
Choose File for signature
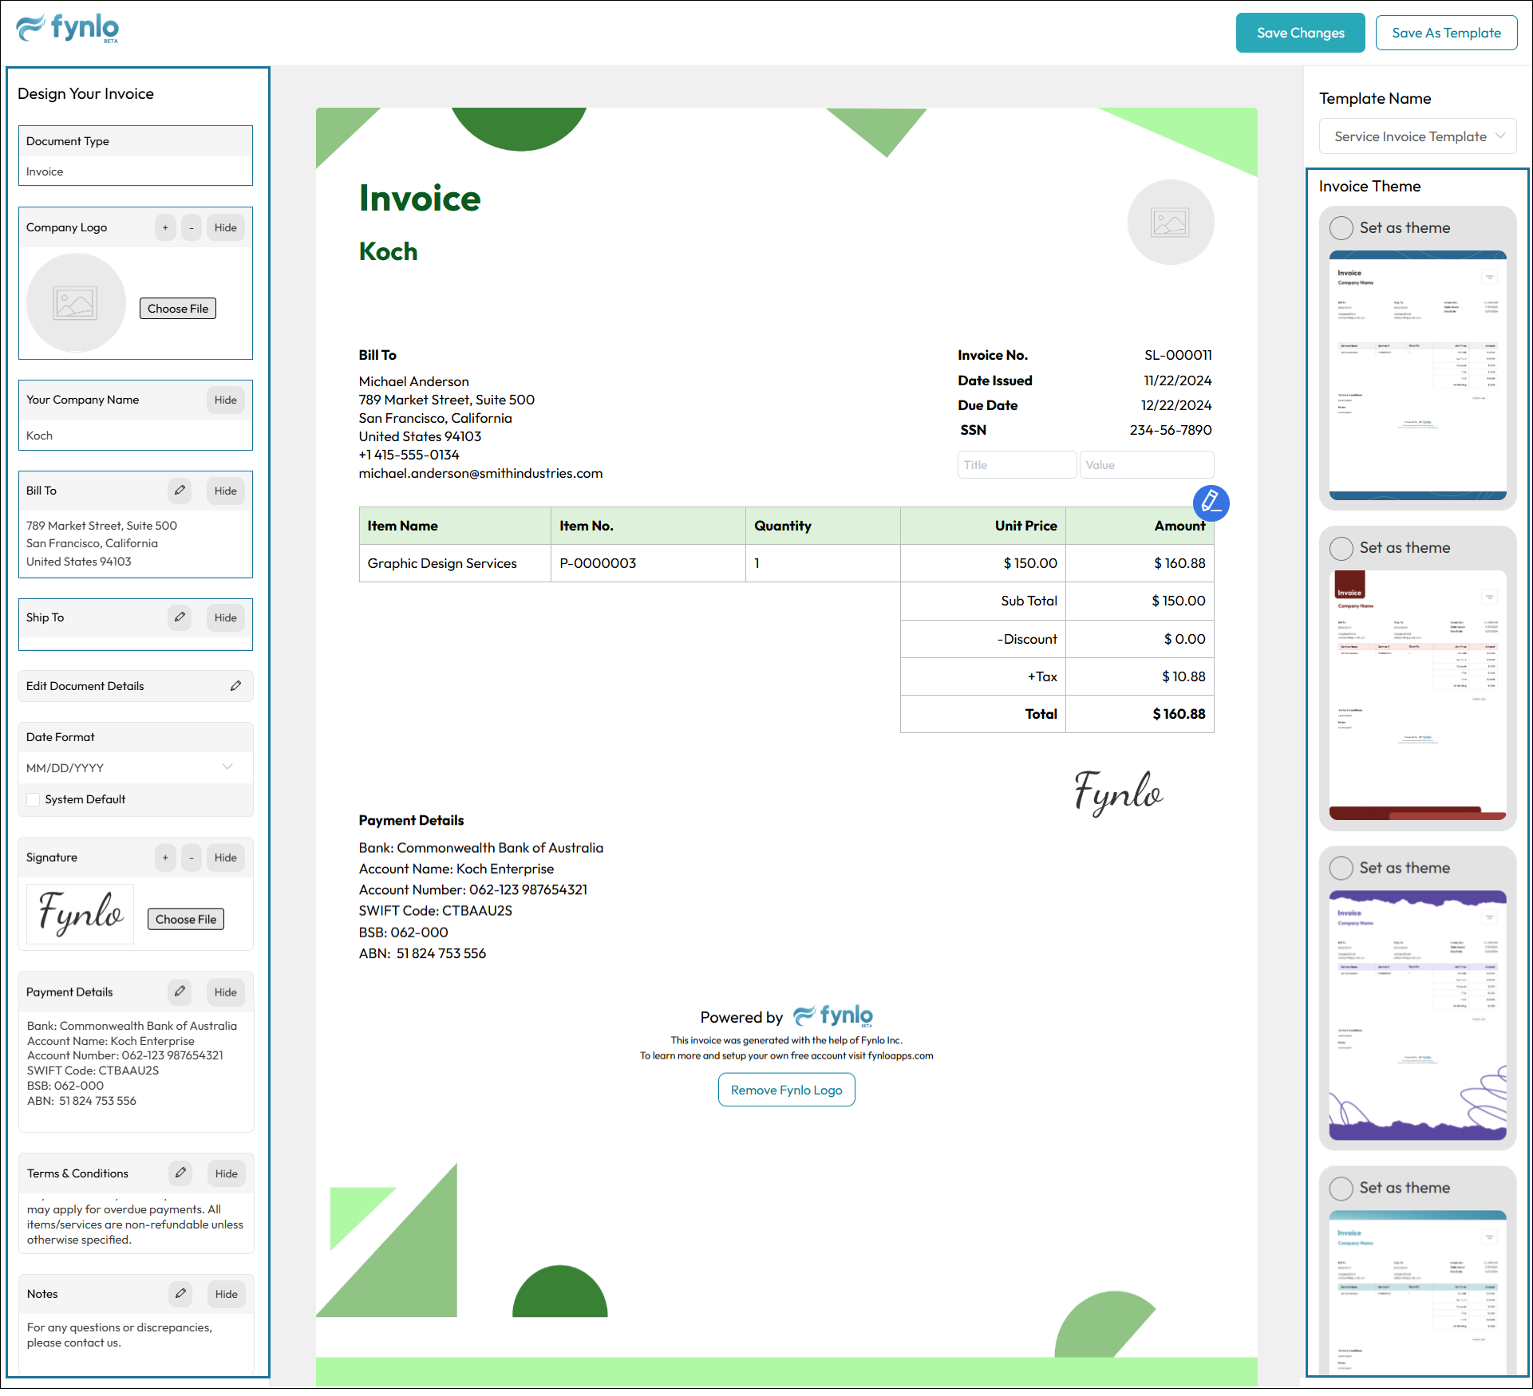coord(186,919)
